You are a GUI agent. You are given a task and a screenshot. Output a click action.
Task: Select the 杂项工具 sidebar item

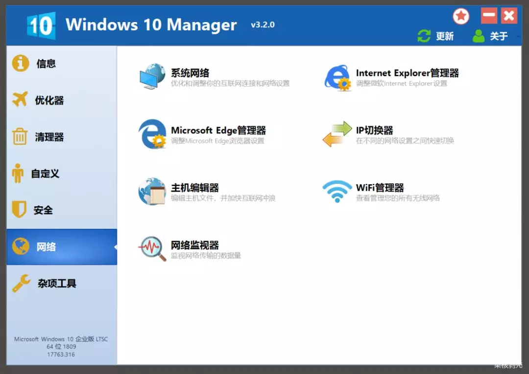pyautogui.click(x=62, y=284)
